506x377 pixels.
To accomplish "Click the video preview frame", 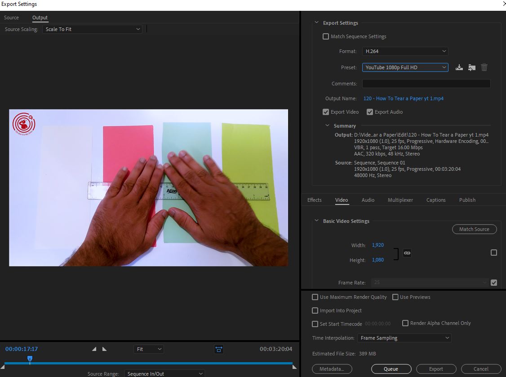I will pos(148,188).
